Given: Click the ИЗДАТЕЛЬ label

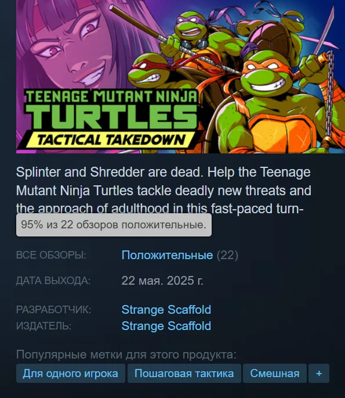Looking at the screenshot, I should pos(44,326).
